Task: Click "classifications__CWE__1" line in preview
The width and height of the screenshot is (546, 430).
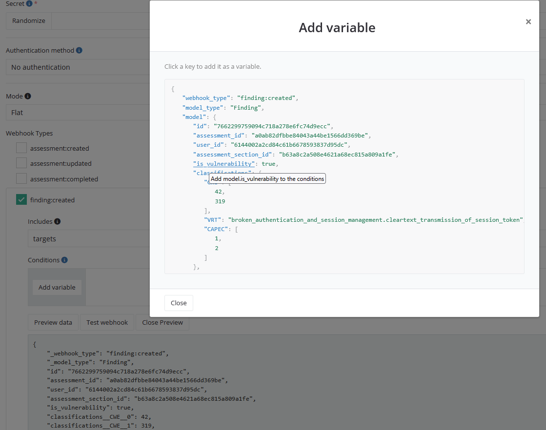Action: click(x=101, y=426)
